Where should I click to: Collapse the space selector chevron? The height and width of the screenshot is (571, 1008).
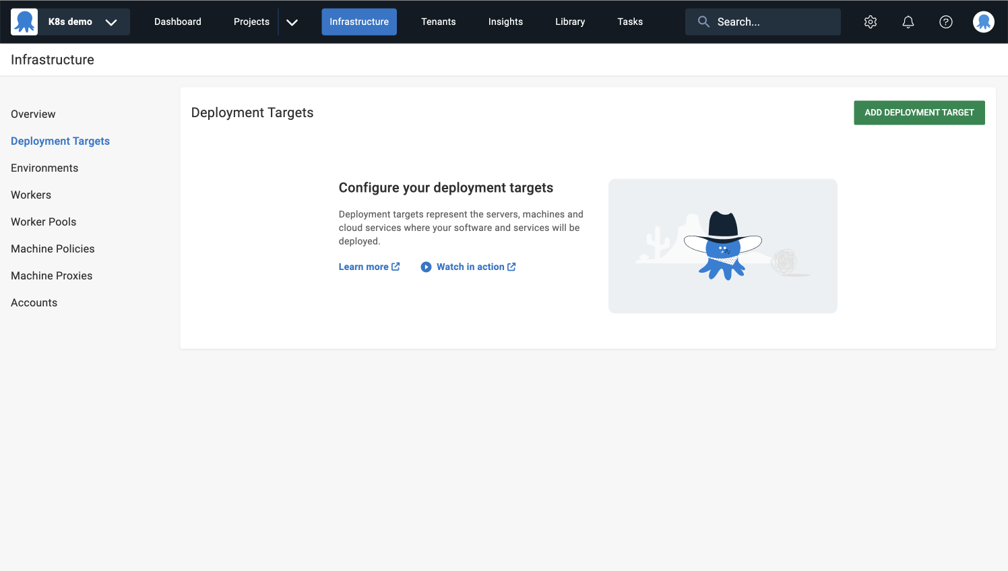pos(111,22)
